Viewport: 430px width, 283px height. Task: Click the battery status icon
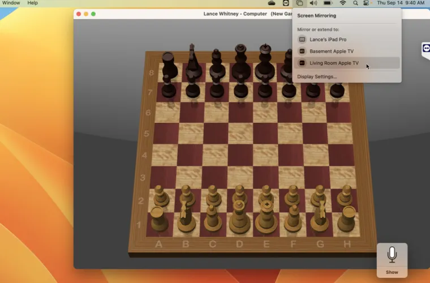(328, 3)
